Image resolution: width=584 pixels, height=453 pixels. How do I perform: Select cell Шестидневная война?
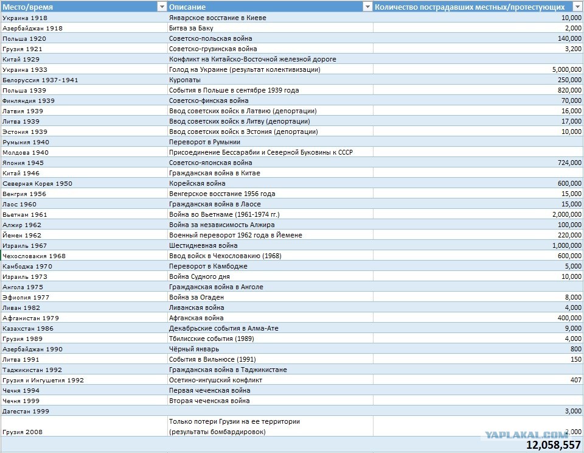pos(270,245)
